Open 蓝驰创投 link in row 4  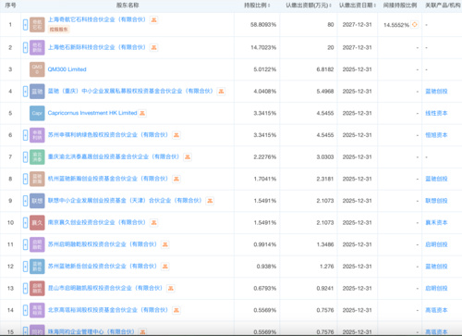pos(436,92)
